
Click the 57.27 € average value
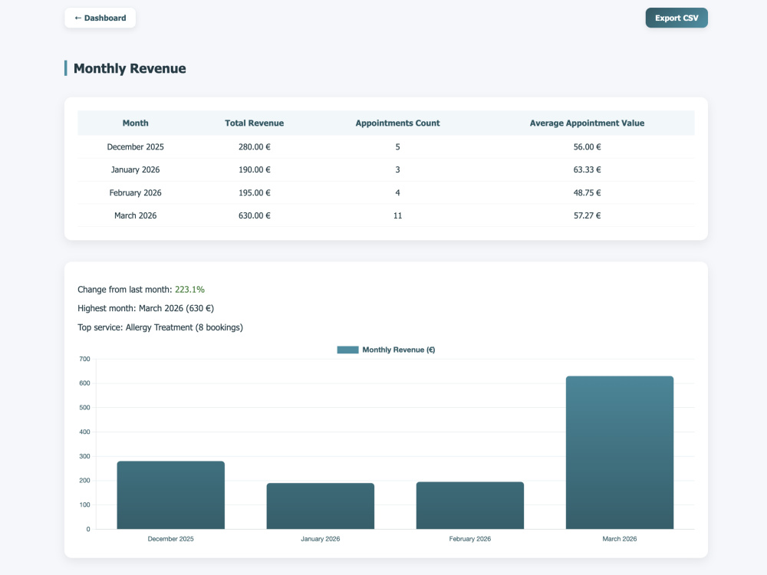tap(587, 215)
